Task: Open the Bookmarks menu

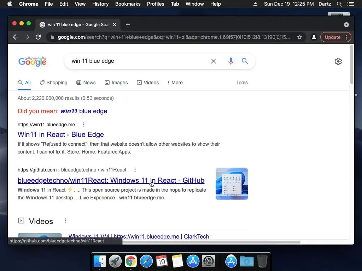Action: point(128,4)
